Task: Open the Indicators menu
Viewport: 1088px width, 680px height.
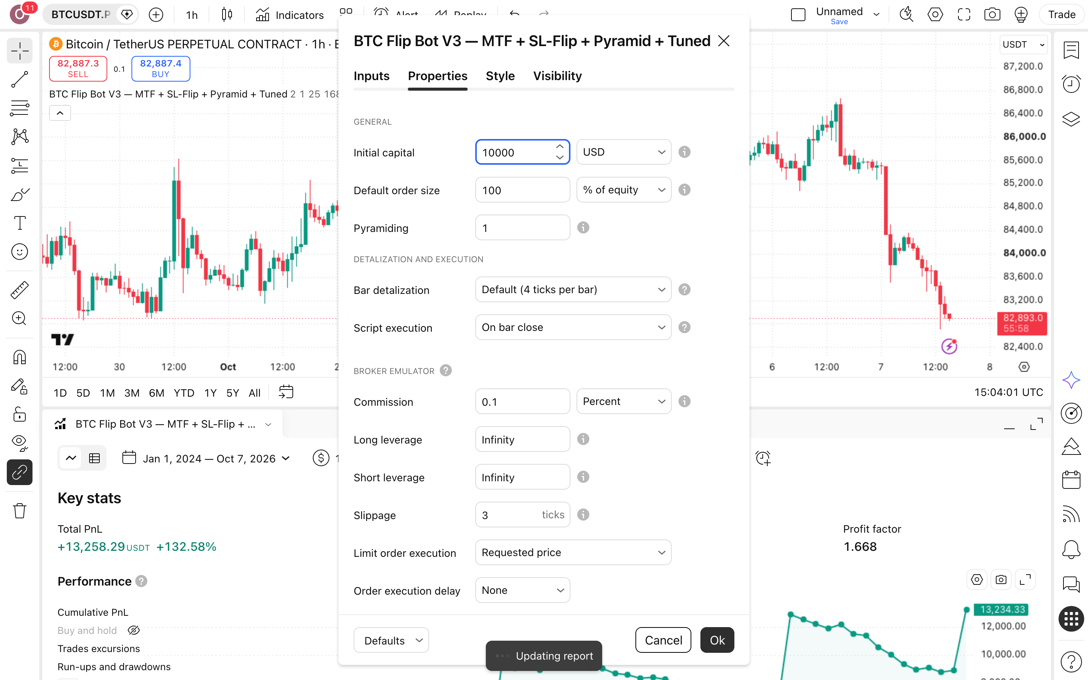Action: [290, 15]
